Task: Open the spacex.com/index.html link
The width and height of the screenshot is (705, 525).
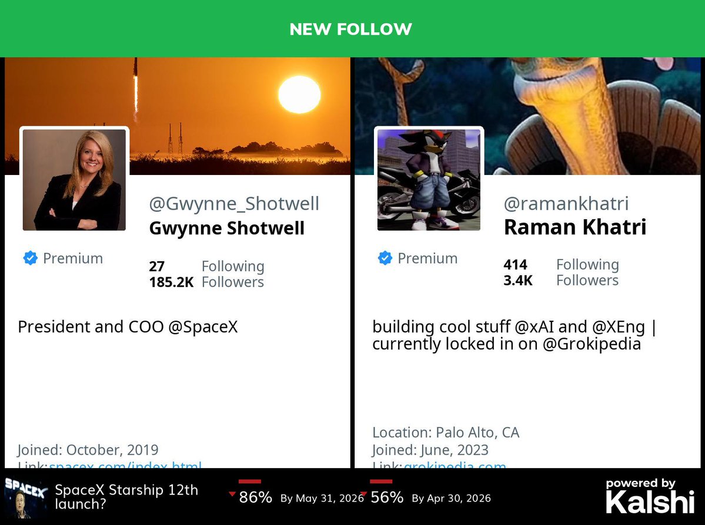Action: (x=125, y=465)
